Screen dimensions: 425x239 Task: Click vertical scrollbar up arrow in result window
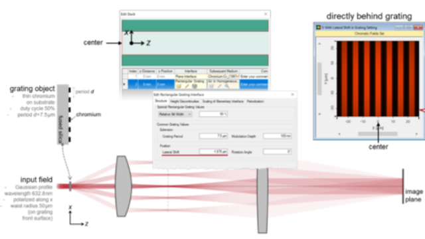[319, 44]
